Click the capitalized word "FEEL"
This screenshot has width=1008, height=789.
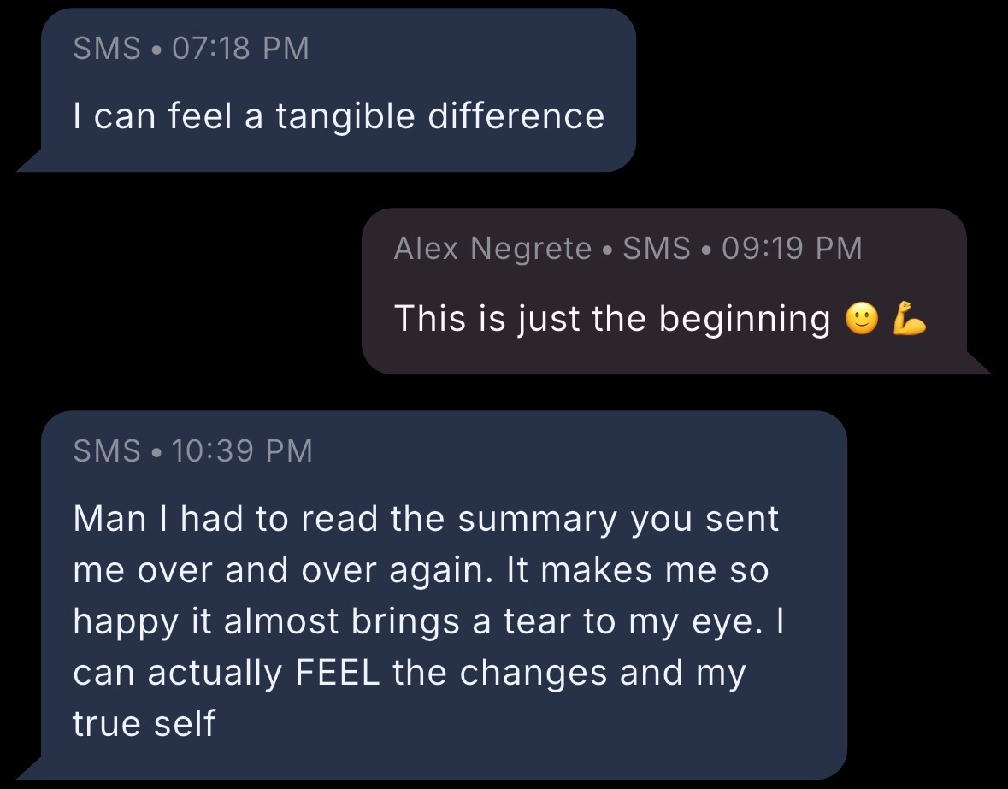click(x=338, y=673)
